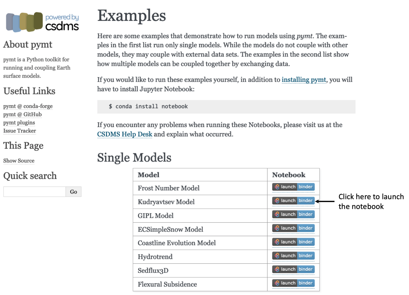The image size is (409, 295).
Task: Open pymt @ GitHub link
Action: (x=23, y=114)
